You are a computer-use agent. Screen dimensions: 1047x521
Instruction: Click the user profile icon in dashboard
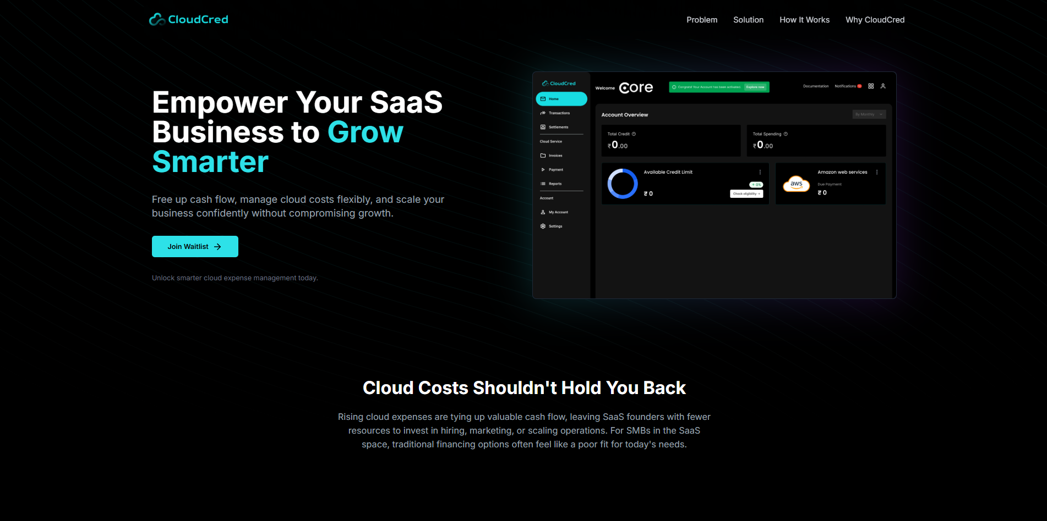click(883, 86)
